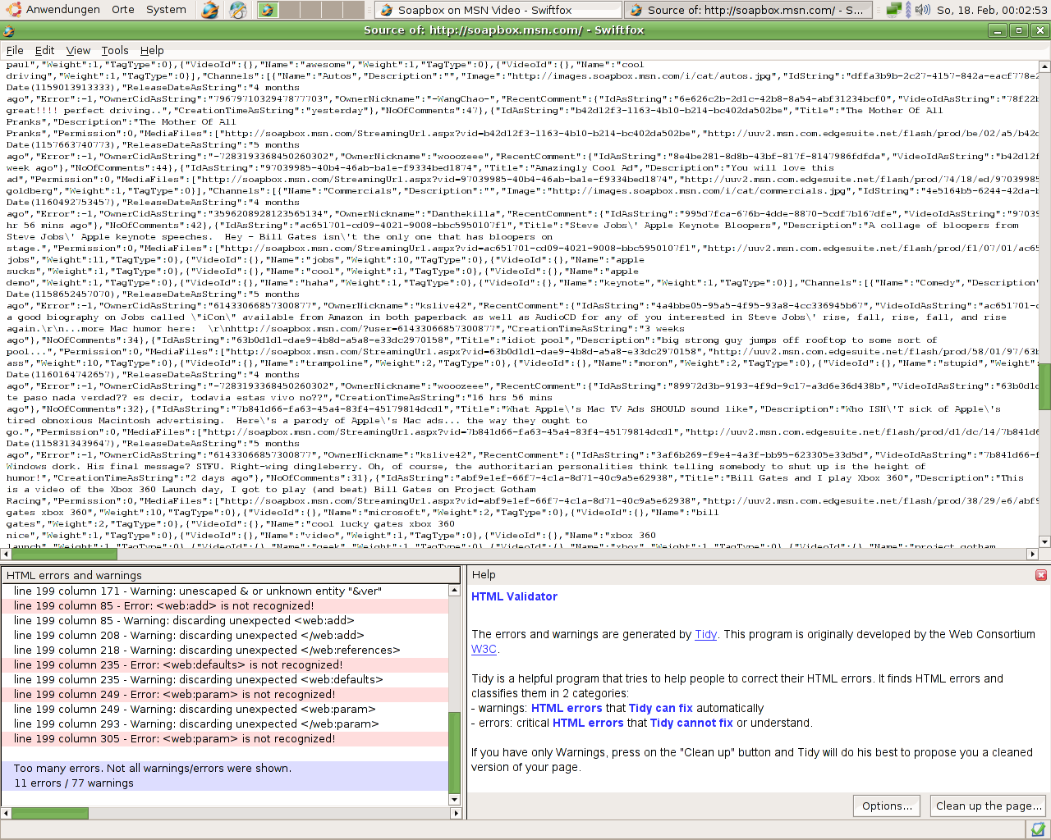Click the error list scrollbar up arrow
The image size is (1051, 840).
click(x=455, y=591)
